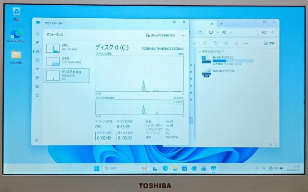Select DVD RW drive (D:)
The width and height of the screenshot is (308, 192).
pos(219,73)
